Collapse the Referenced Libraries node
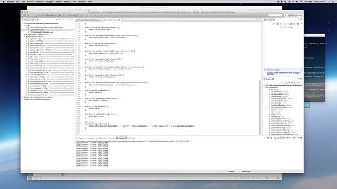Screen dimensions: 337x189 point(25,37)
